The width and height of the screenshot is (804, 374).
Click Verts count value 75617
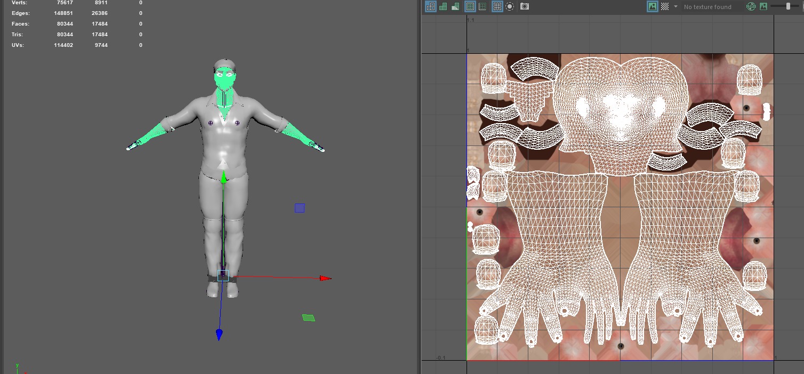[65, 3]
